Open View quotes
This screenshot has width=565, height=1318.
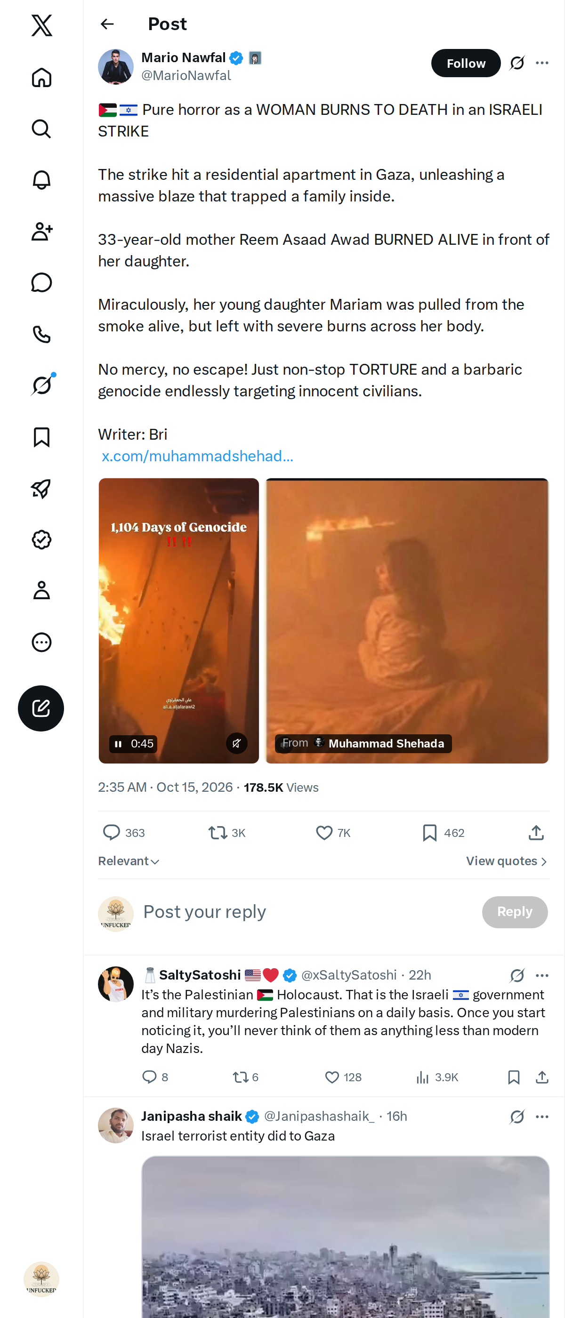507,861
